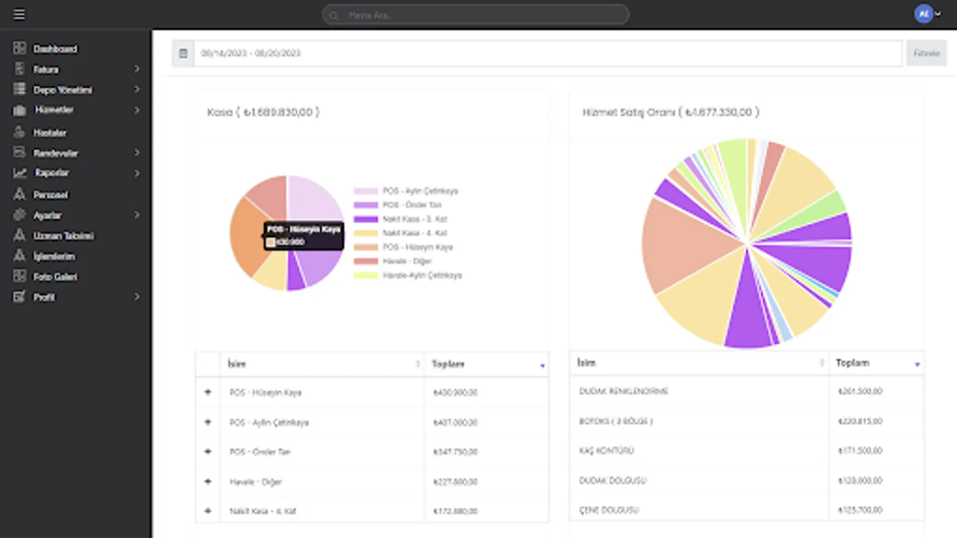Click the calendar icon beside date range
Viewport: 957px width, 538px height.
coord(183,53)
